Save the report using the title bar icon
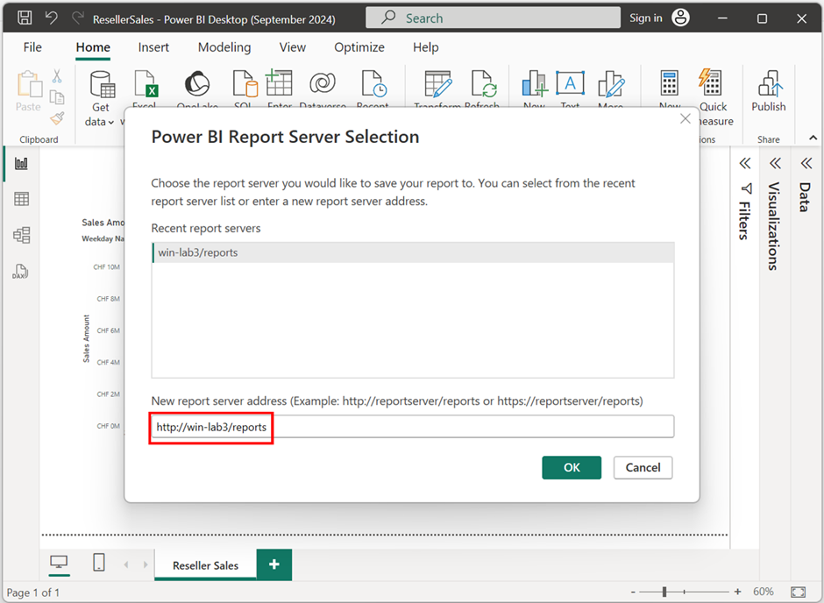The image size is (824, 603). pyautogui.click(x=25, y=18)
